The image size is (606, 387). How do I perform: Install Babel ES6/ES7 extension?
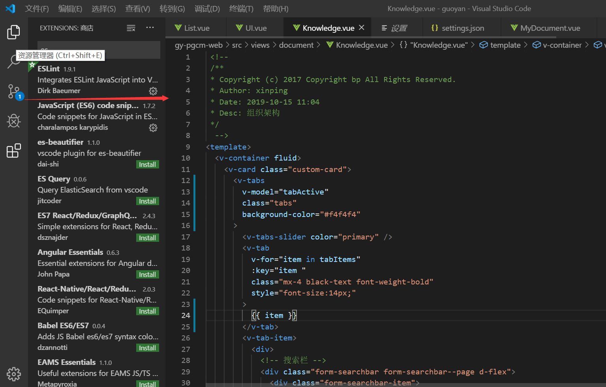click(x=147, y=348)
